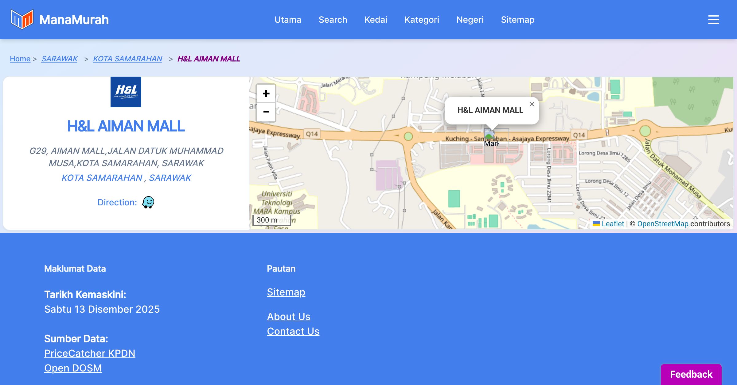Open the Utama nav item

tap(288, 20)
